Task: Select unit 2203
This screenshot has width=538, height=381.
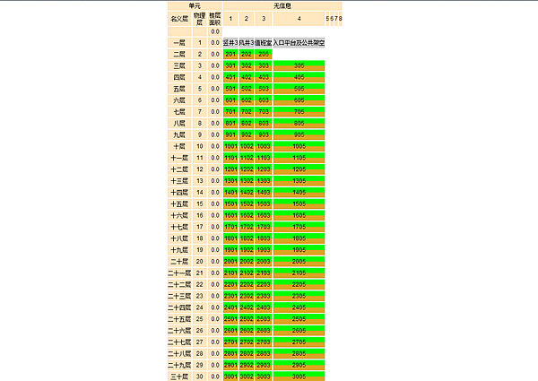Action: coord(263,285)
